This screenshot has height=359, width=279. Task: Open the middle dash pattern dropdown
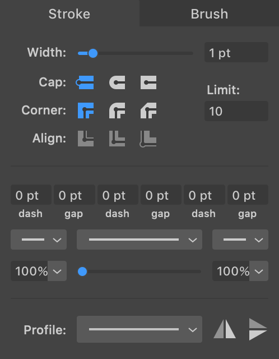pos(139,240)
